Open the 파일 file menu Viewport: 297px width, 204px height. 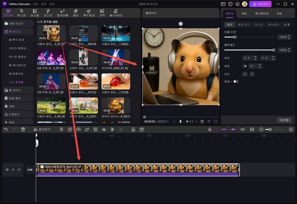coord(35,4)
